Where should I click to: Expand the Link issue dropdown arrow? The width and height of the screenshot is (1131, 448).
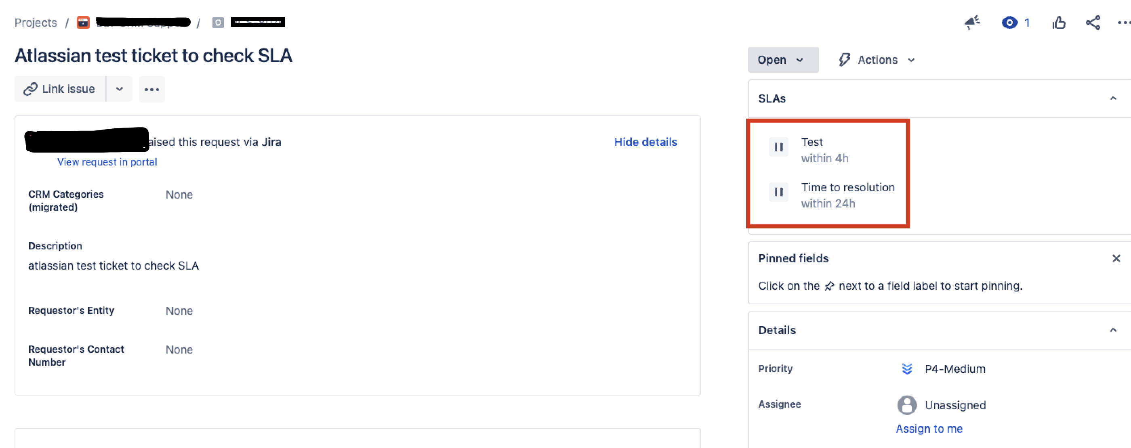pyautogui.click(x=120, y=89)
